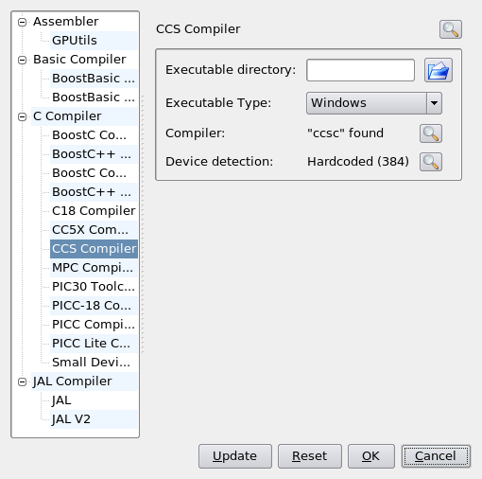Confirm with the OK button
This screenshot has width=482, height=479.
point(371,456)
